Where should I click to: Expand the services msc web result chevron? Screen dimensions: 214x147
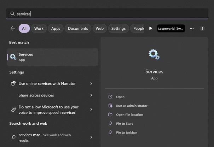click(91, 137)
